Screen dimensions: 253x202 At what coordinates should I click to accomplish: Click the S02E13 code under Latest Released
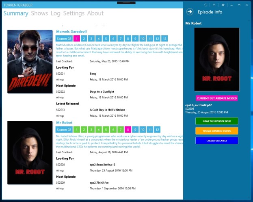pyautogui.click(x=61, y=110)
